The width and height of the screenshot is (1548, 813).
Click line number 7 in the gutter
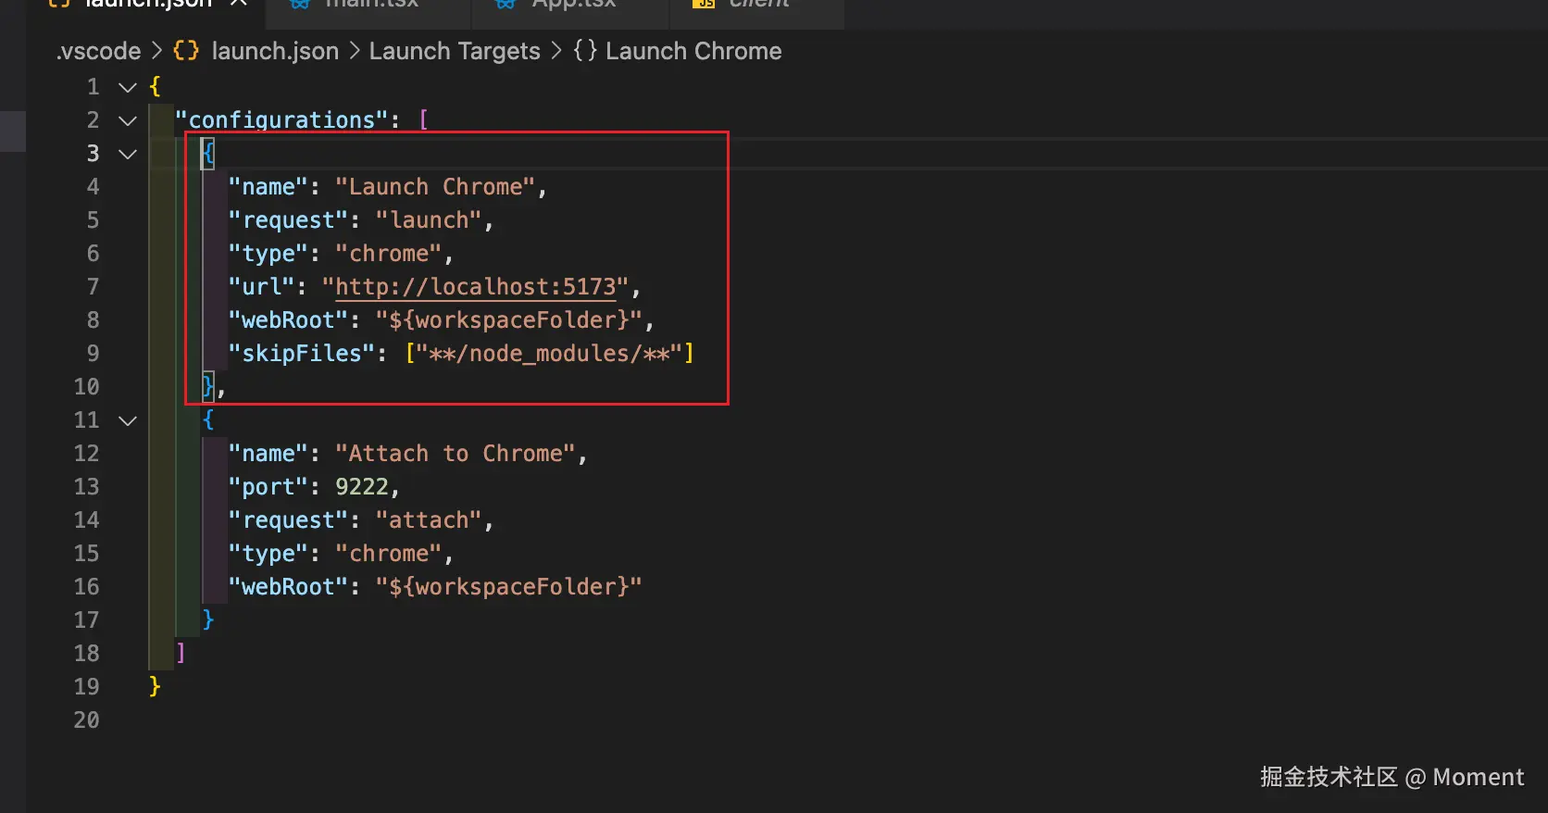coord(93,287)
